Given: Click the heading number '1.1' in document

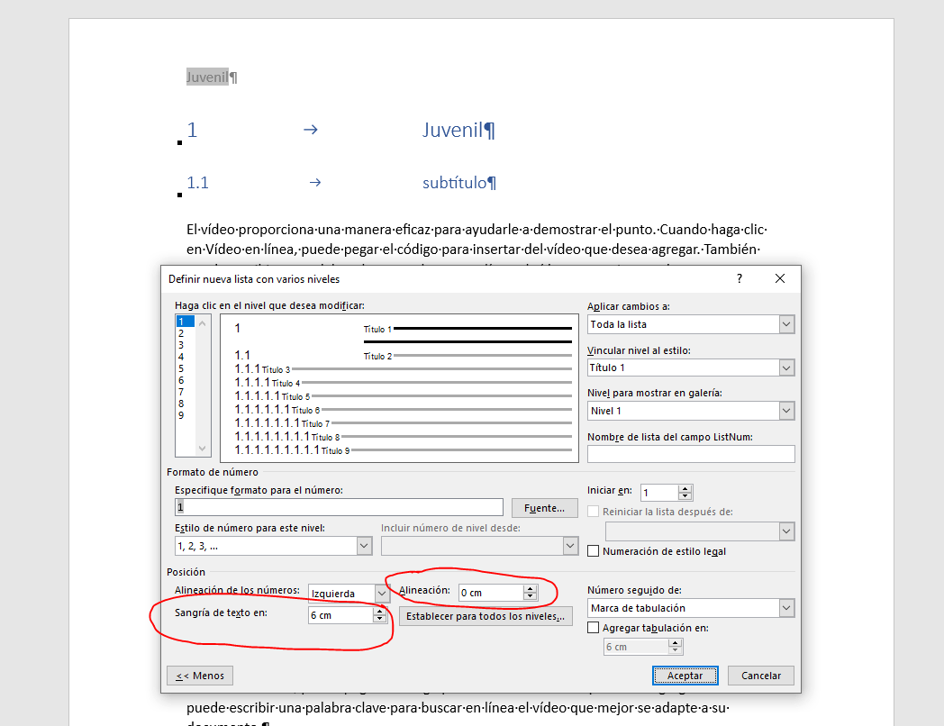Looking at the screenshot, I should pos(197,183).
